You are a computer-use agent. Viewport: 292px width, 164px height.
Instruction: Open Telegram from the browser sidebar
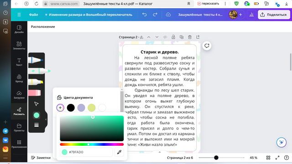[x=5, y=131]
